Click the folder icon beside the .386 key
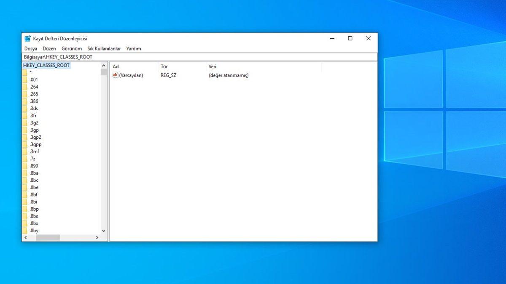This screenshot has height=284, width=506. point(26,101)
